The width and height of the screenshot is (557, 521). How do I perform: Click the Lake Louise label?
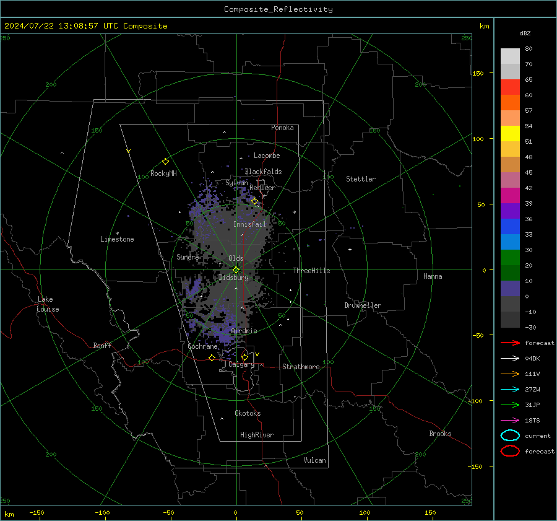[48, 304]
